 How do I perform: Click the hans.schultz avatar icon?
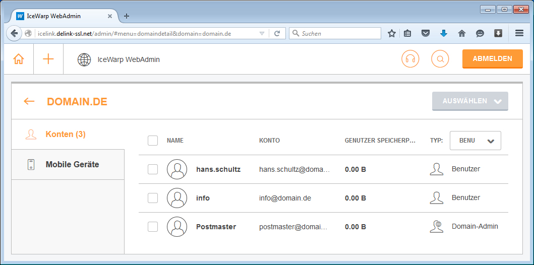pyautogui.click(x=177, y=169)
